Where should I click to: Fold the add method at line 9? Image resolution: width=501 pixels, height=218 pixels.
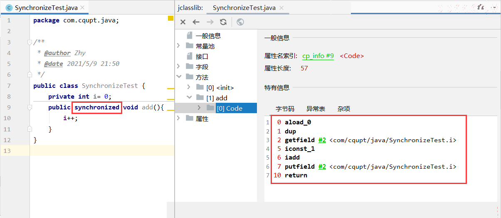(30, 107)
